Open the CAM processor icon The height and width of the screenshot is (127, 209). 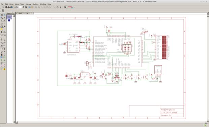coord(11,7)
